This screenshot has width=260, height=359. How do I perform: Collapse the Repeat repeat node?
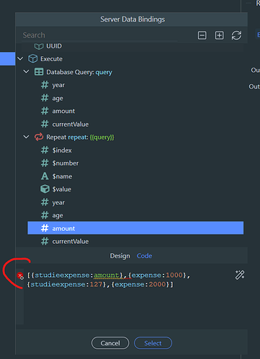[x=26, y=137]
